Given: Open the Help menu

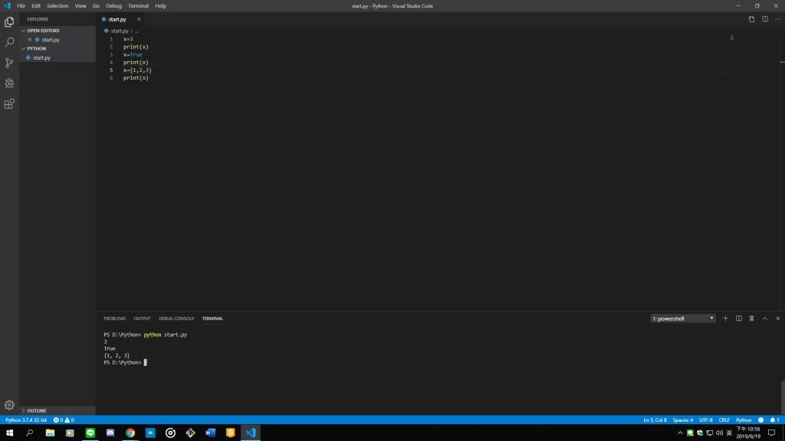Looking at the screenshot, I should pos(160,6).
